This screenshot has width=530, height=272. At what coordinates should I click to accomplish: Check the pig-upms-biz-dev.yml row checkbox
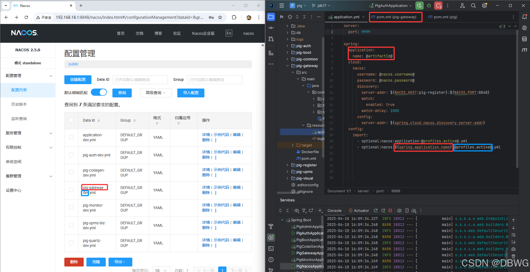click(71, 225)
